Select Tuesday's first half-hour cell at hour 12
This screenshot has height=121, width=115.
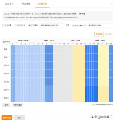pyautogui.click(x=63, y=57)
